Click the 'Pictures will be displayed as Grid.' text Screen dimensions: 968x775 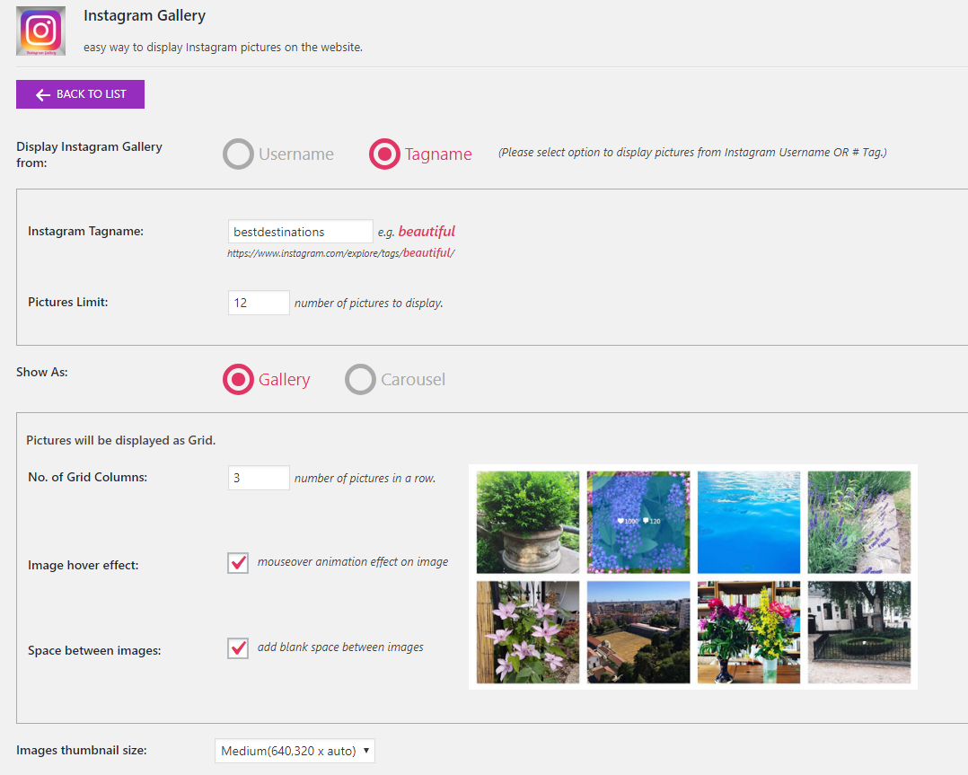click(x=121, y=440)
